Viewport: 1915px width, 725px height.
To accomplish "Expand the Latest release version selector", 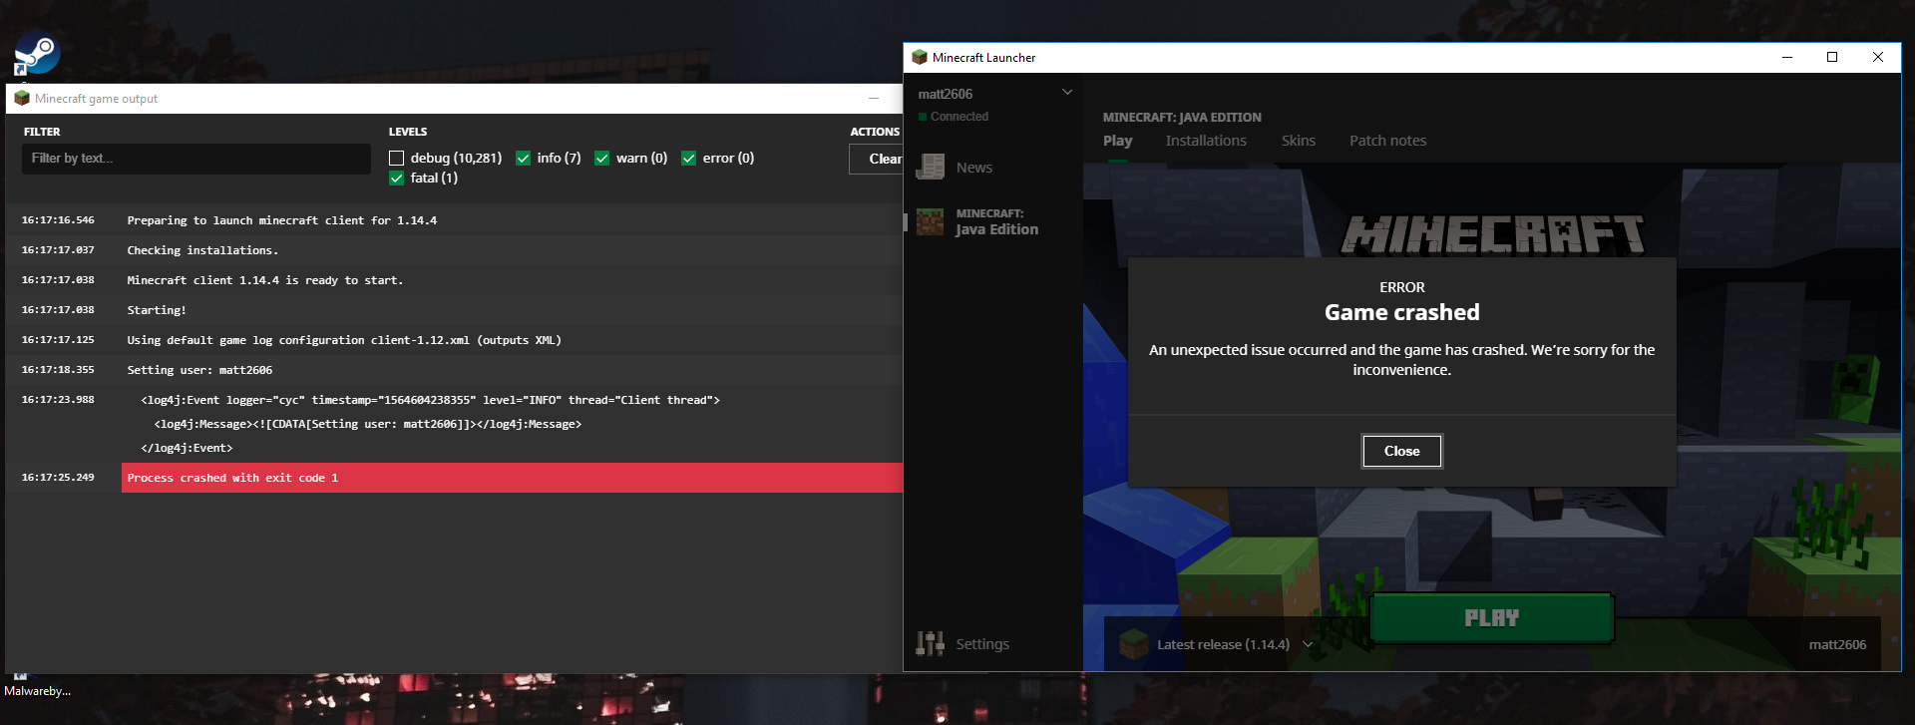I will pyautogui.click(x=1308, y=645).
